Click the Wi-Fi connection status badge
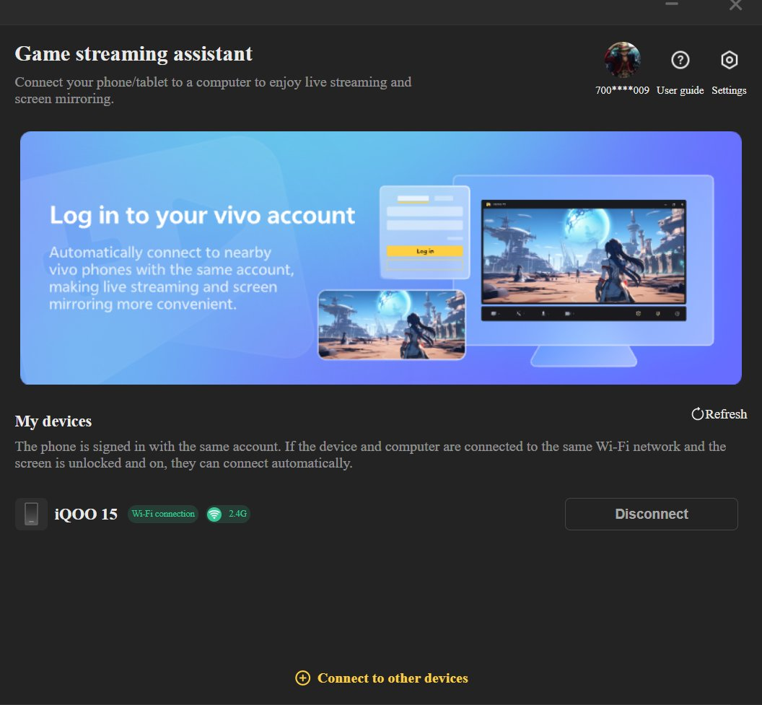Viewport: 762px width, 705px height. 163,514
